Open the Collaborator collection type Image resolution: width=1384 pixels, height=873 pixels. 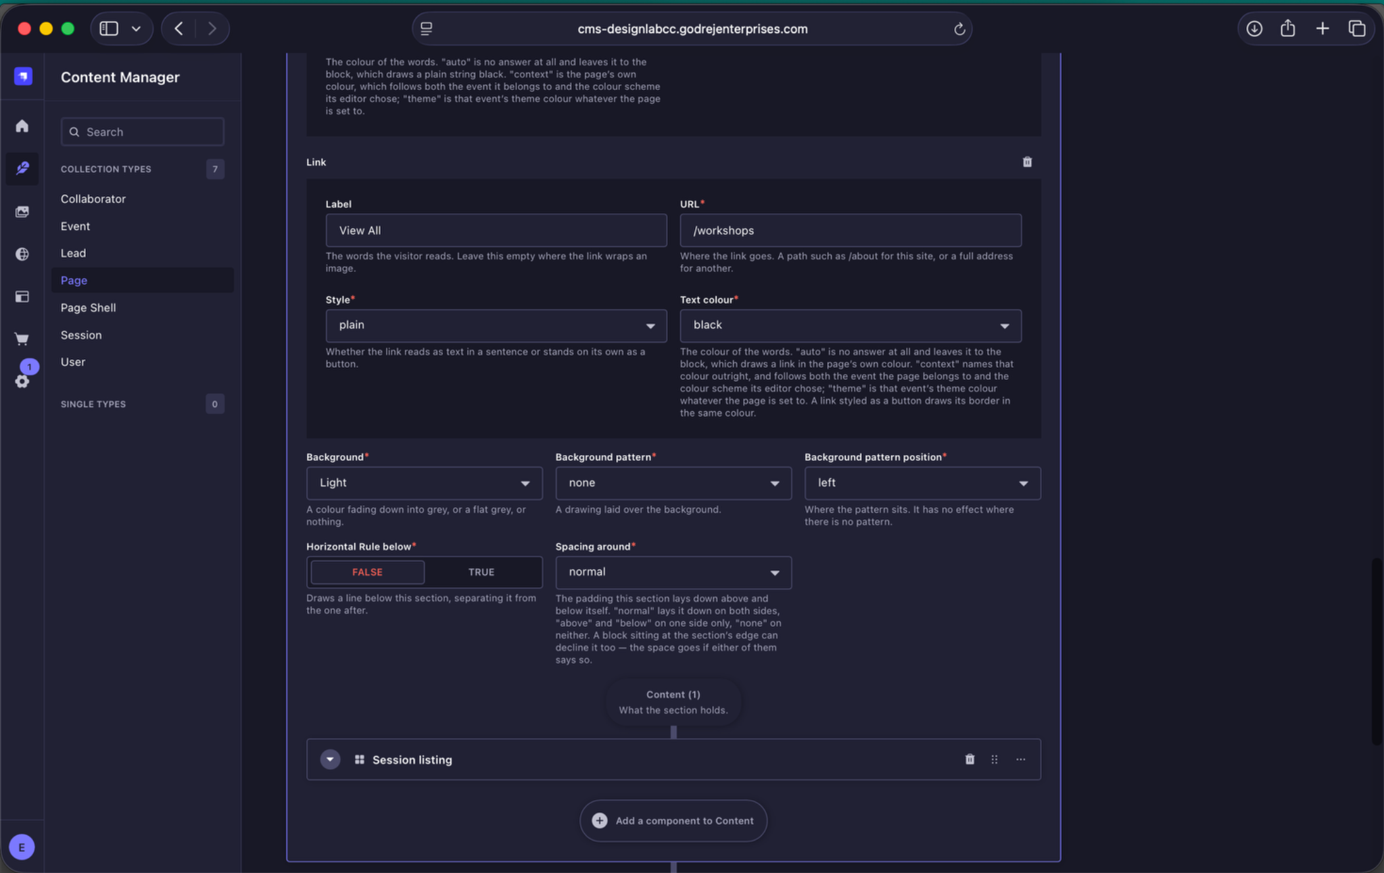(93, 199)
